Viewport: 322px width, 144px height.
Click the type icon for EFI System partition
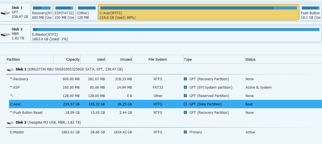coord(185,88)
